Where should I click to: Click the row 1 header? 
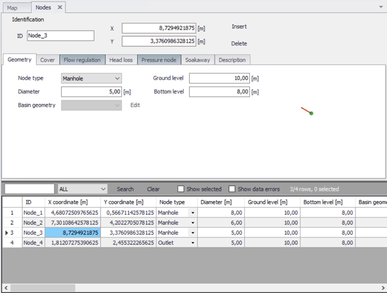pyautogui.click(x=12, y=212)
